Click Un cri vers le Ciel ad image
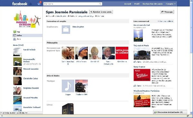This screenshot has height=118, width=193. point(138,35)
